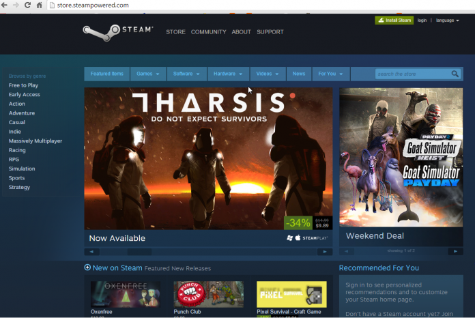
Task: Click the browser forward arrow
Action: click(x=16, y=5)
